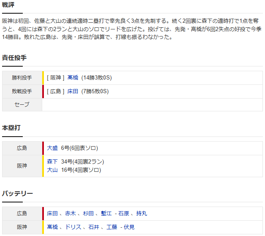Click 大山 in the home run table
This screenshot has height=236, width=265.
coord(52,170)
